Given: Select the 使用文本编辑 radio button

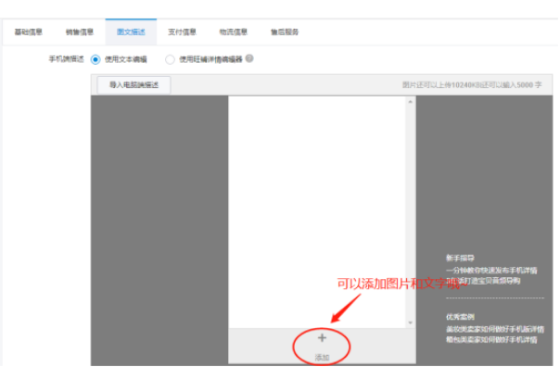Looking at the screenshot, I should (x=95, y=59).
